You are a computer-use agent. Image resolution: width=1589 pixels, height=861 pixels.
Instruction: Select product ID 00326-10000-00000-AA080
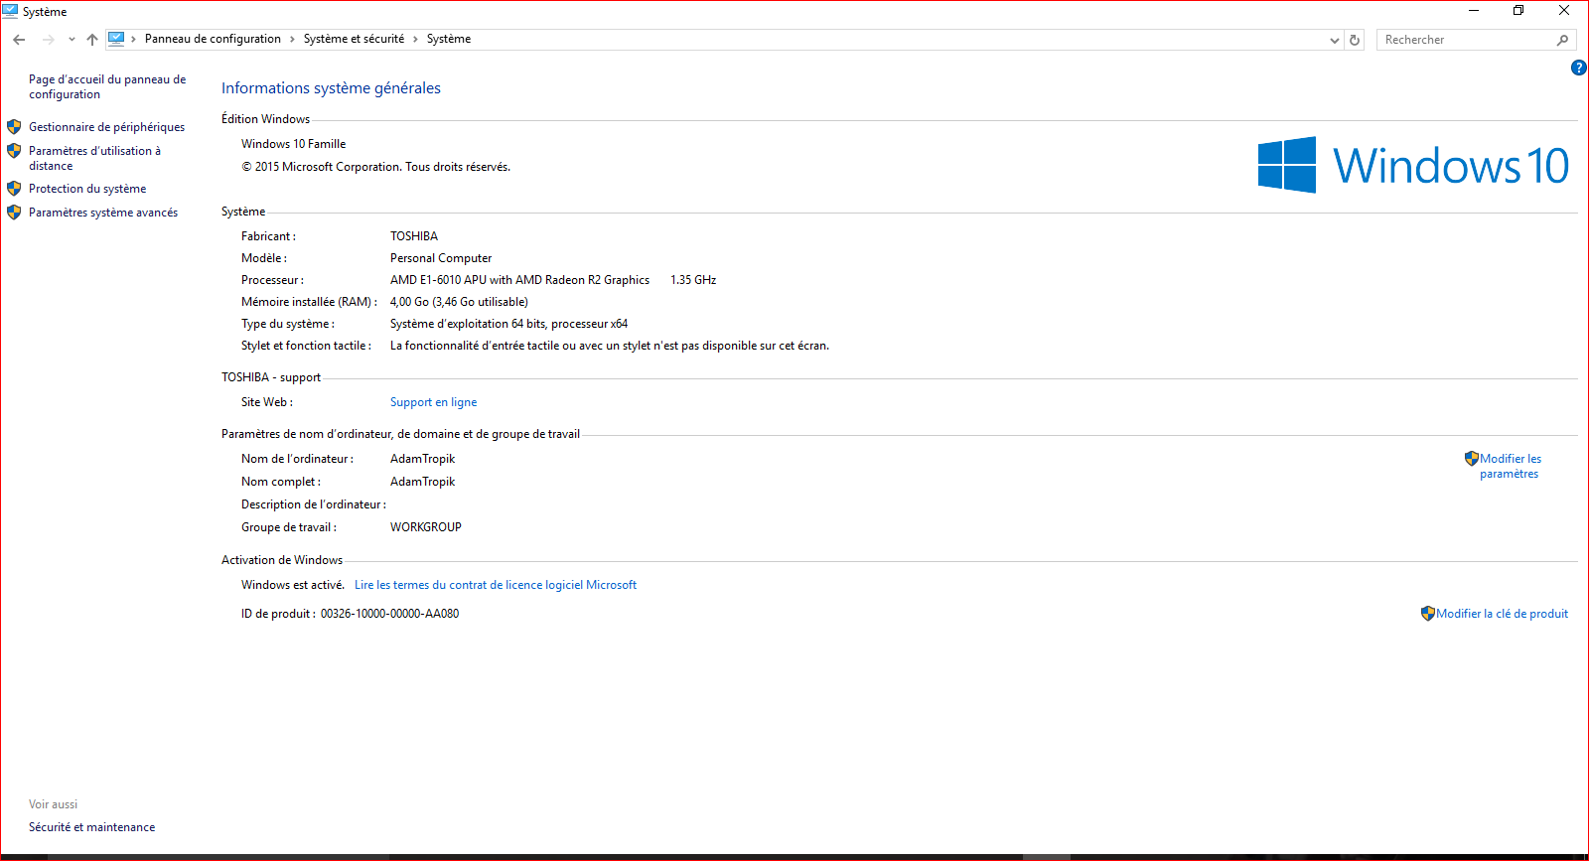click(389, 614)
